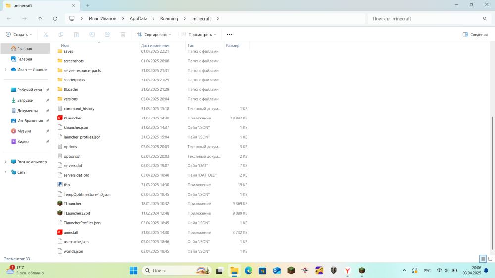The image size is (495, 278).
Task: Open Task View on taskbar
Action: (220, 271)
